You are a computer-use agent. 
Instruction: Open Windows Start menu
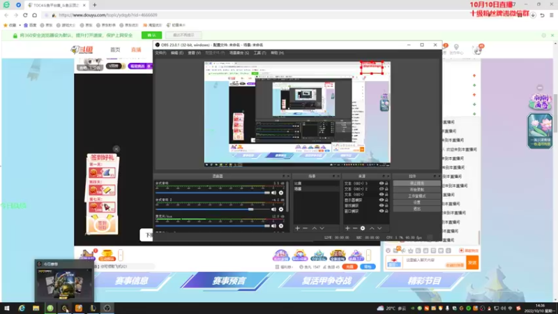(7, 308)
